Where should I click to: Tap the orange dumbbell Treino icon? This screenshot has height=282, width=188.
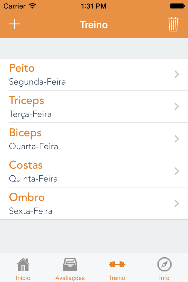point(117,264)
